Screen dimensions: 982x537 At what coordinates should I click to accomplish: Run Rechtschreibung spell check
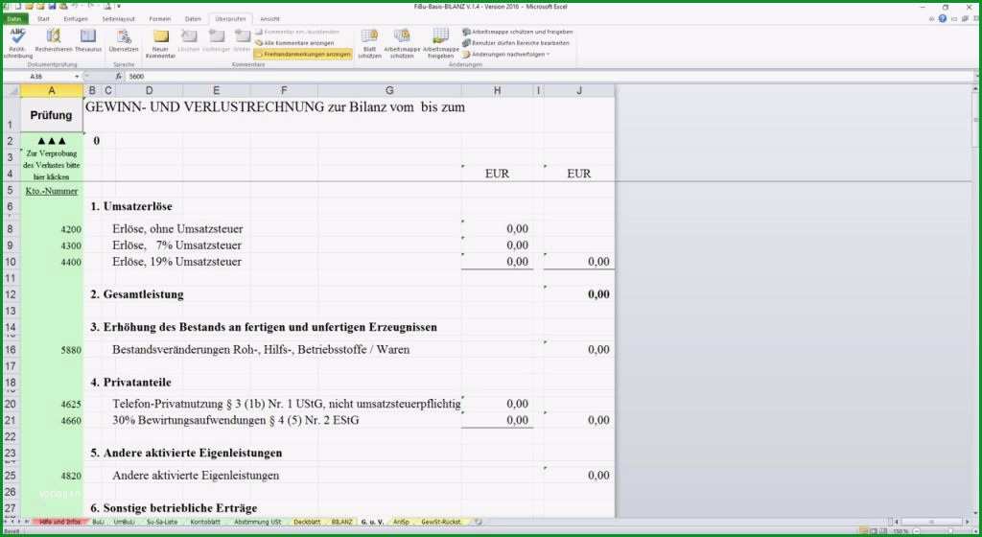[x=17, y=43]
